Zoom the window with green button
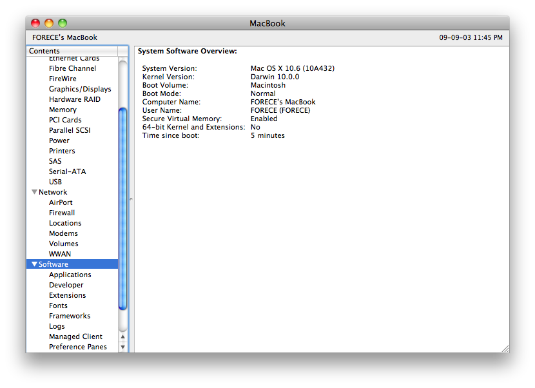 click(x=63, y=23)
